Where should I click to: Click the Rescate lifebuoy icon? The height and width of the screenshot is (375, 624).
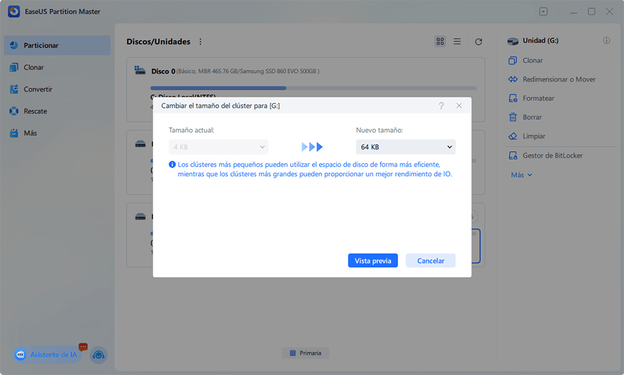pos(14,111)
